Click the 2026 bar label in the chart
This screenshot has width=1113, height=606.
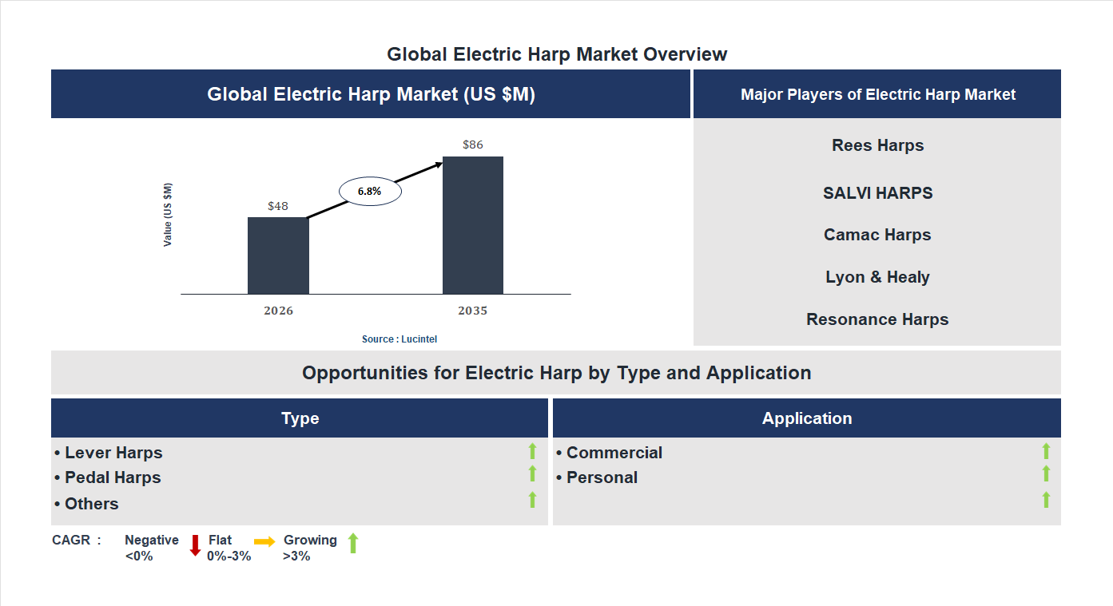pyautogui.click(x=278, y=311)
